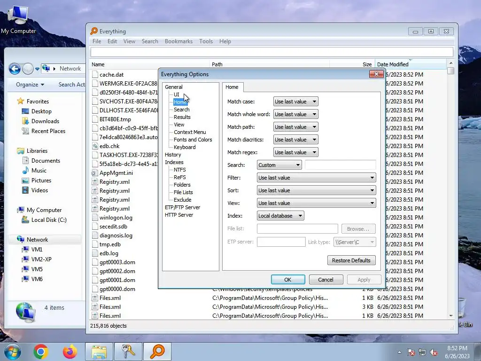The width and height of the screenshot is (481, 361).
Task: Click the results list vertical scrollbar
Action: tap(450, 189)
